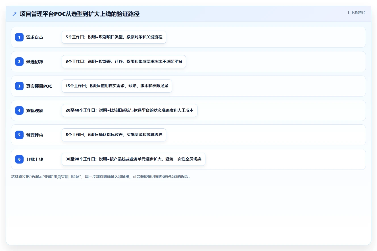
Task: Click step number 5 badge for 管理评审
Action: click(19, 135)
